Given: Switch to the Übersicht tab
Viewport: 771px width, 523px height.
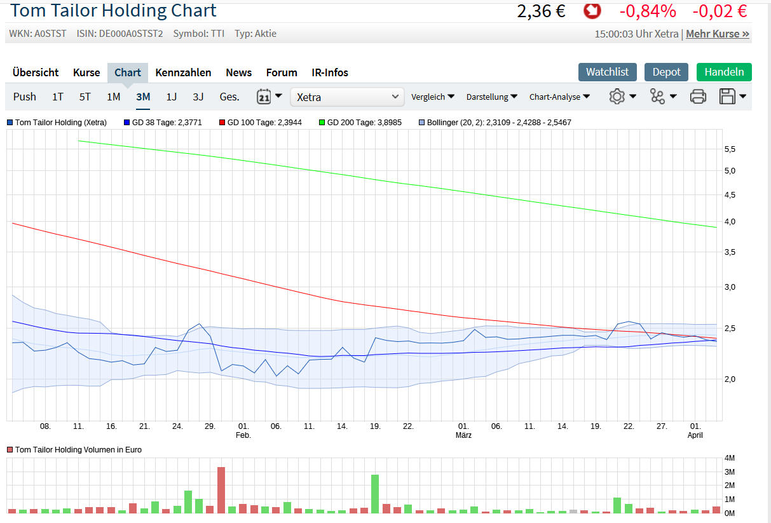Looking at the screenshot, I should [x=36, y=72].
